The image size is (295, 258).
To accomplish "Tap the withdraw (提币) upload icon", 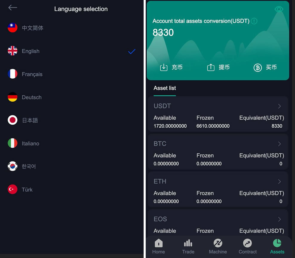I will coord(211,67).
